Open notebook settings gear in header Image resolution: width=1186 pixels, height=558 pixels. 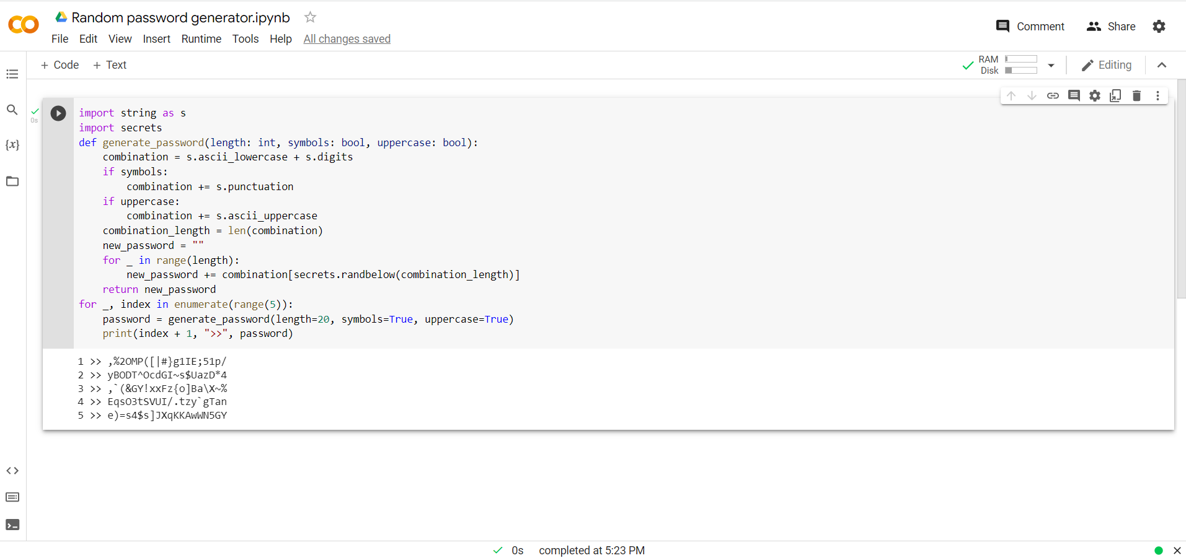1159,26
